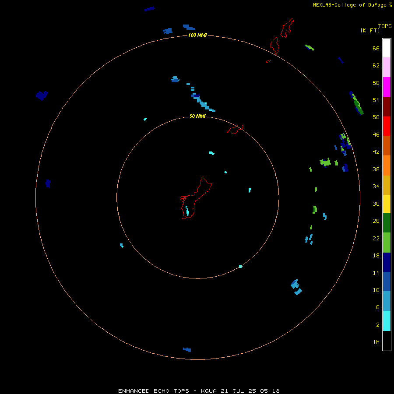Image resolution: width=394 pixels, height=394 pixels.
Task: Click the "50 NMI" range ring label
Action: (x=197, y=116)
